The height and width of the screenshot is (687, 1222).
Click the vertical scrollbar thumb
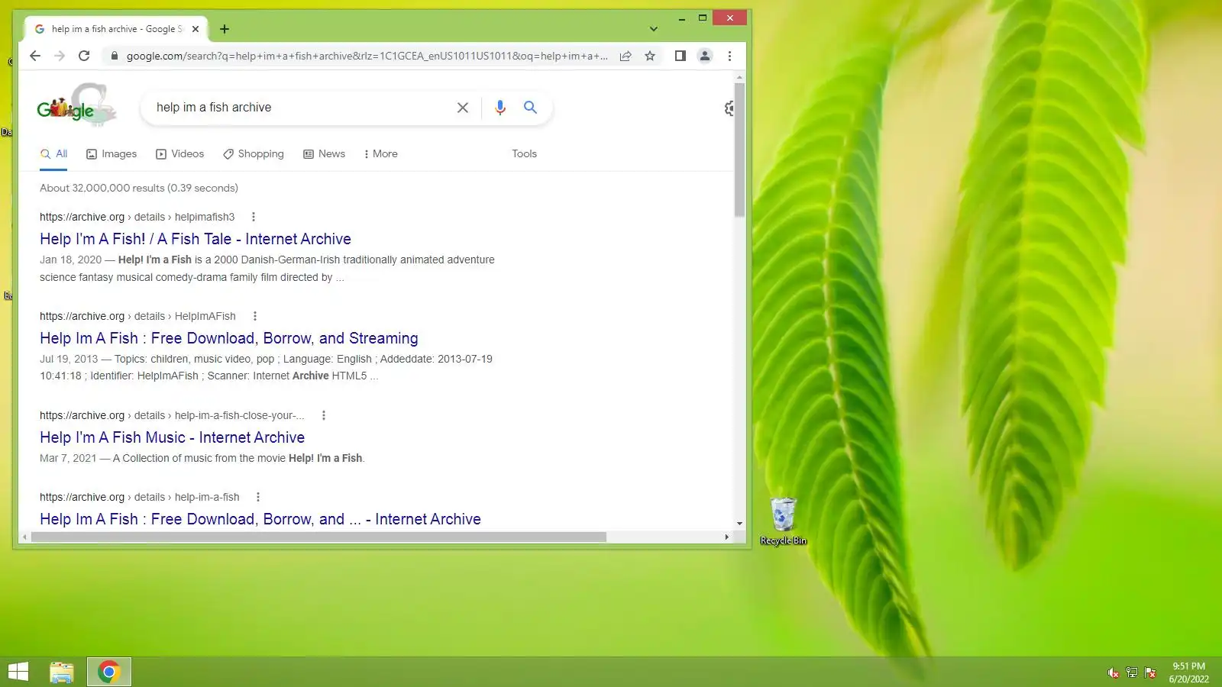[739, 149]
